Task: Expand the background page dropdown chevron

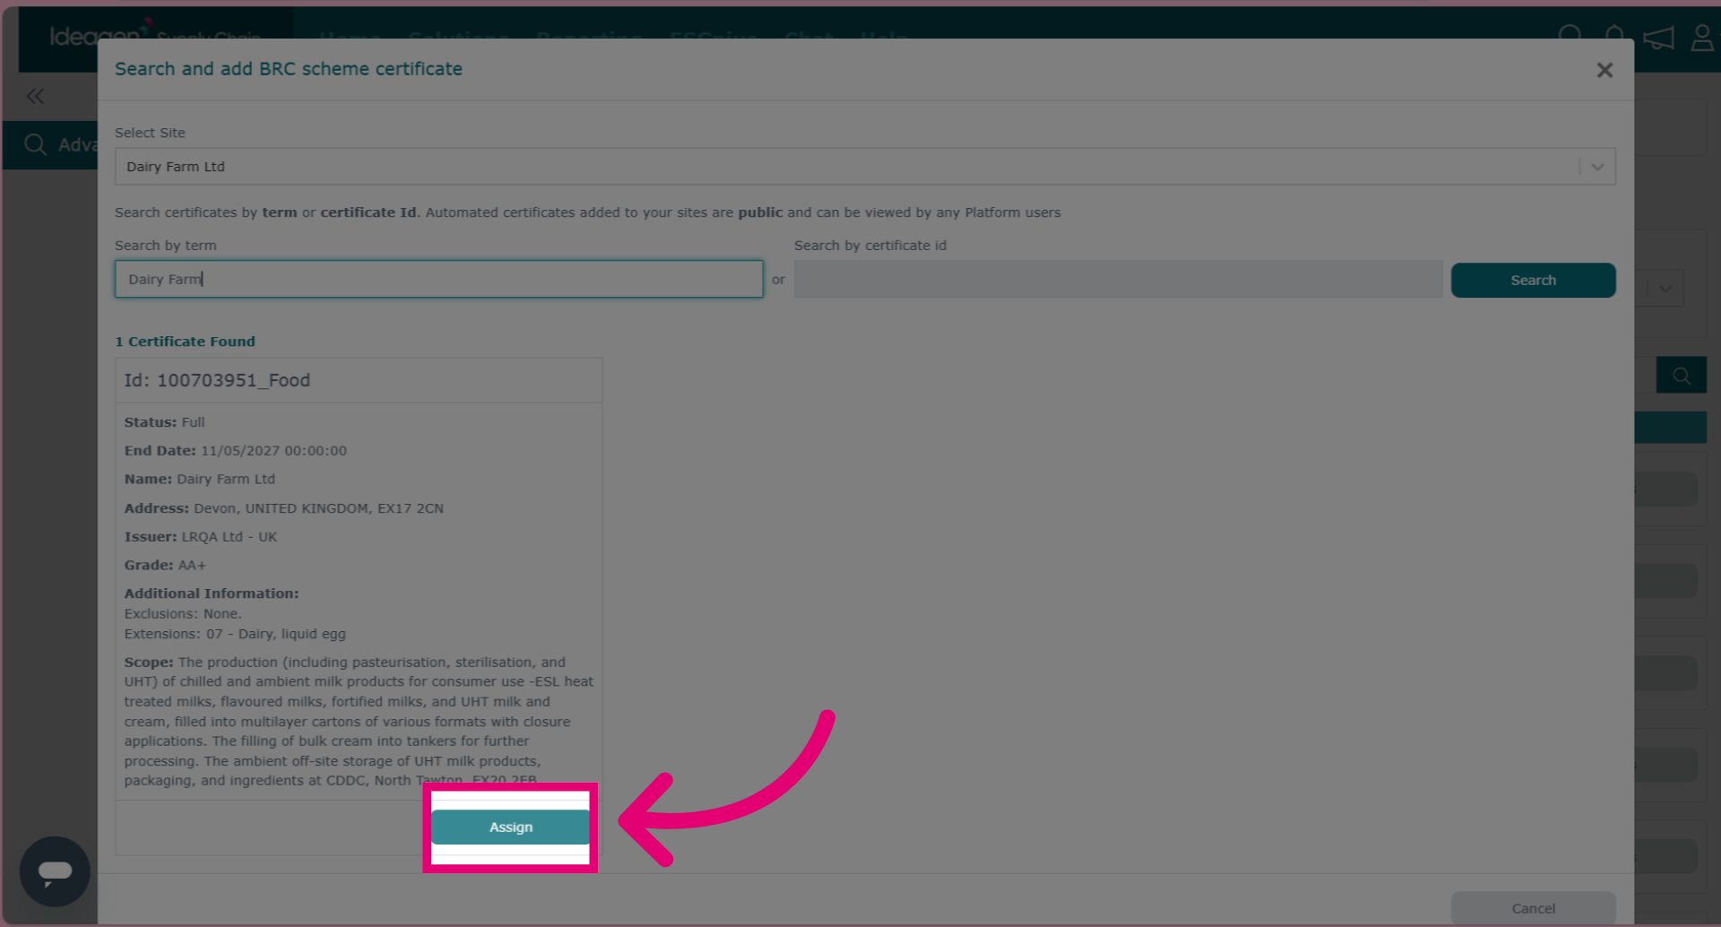Action: point(1665,289)
